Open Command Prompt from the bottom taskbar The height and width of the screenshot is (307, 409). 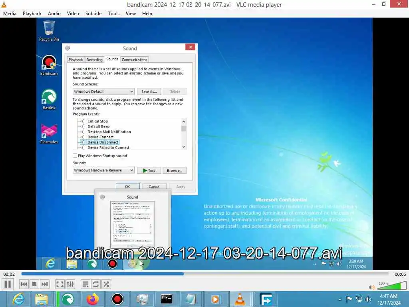click(x=167, y=299)
